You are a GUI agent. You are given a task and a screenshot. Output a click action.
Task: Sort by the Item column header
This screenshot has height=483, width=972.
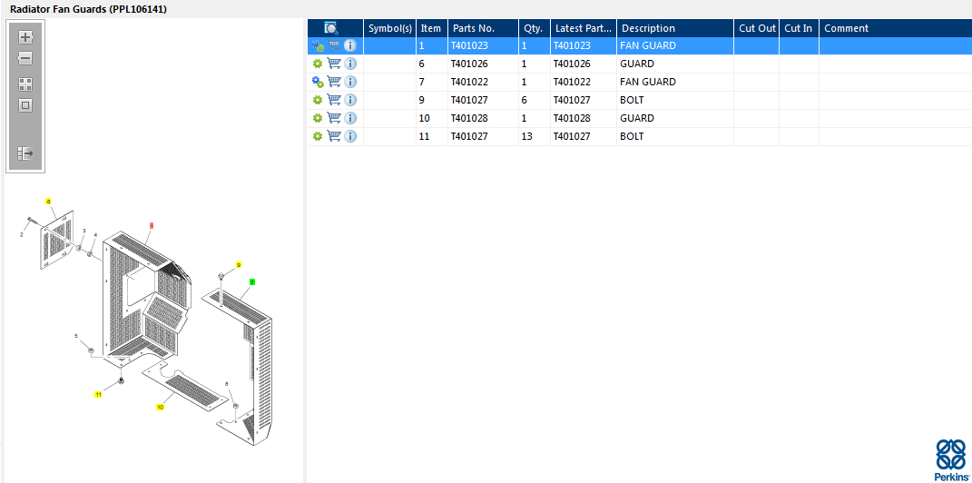tap(431, 28)
